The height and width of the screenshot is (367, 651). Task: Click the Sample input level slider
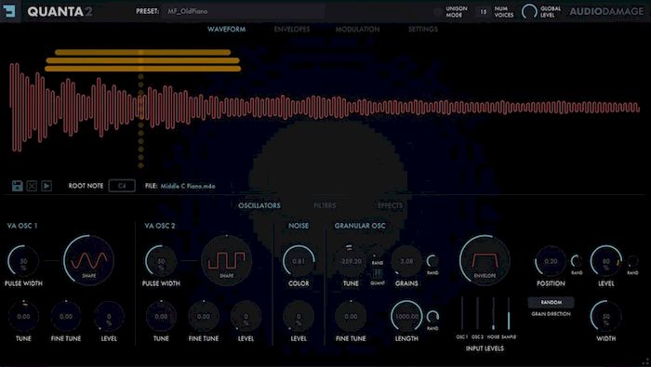tap(509, 313)
